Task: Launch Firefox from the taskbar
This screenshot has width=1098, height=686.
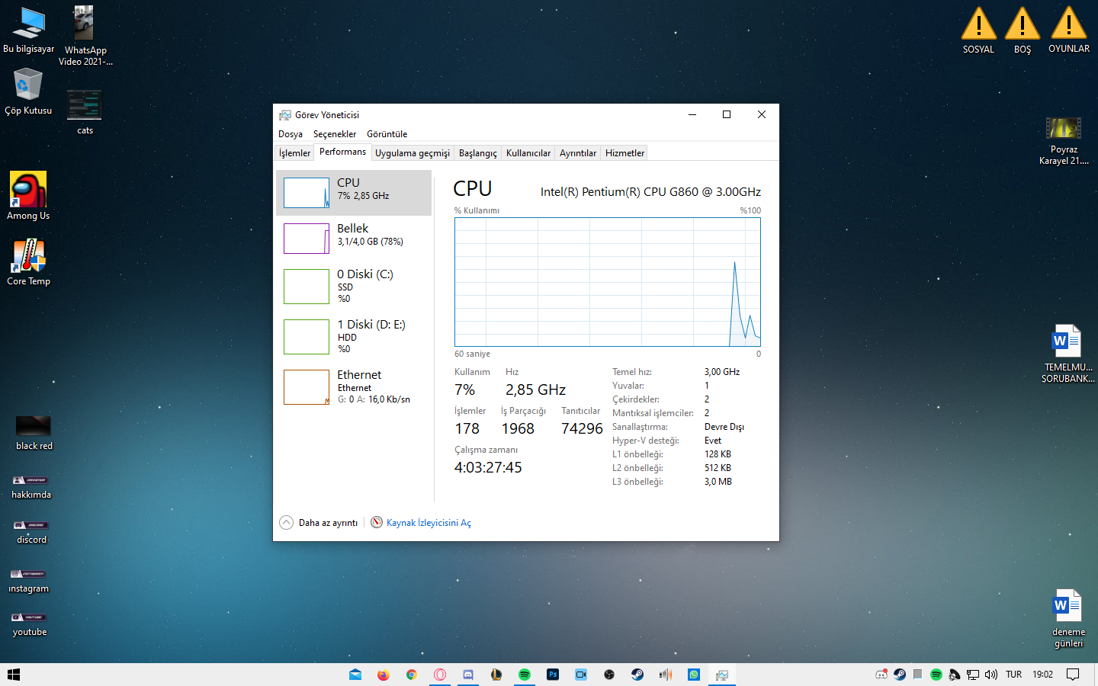Action: coord(383,675)
